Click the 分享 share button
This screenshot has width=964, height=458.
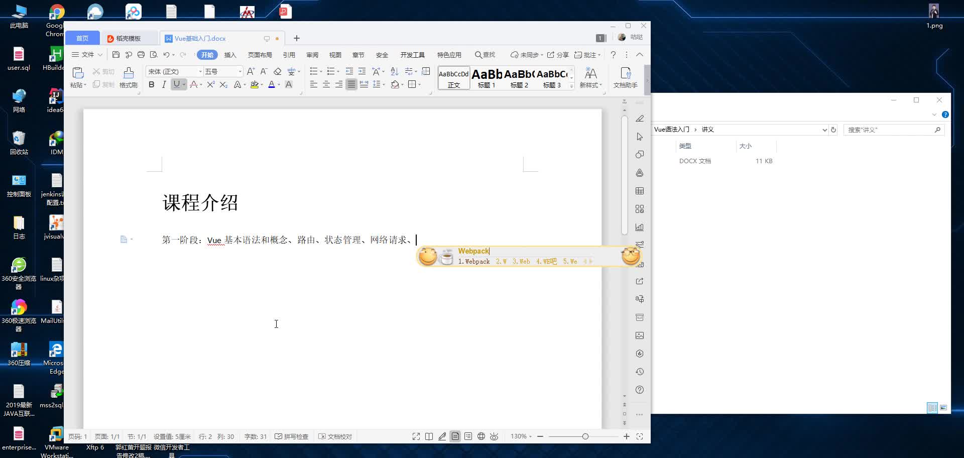click(558, 55)
